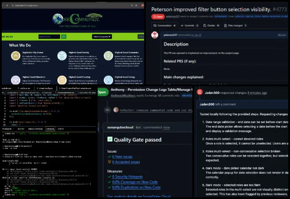Screen dimensions: 290x199
Task: Click the One Community logo banner
Action: 77,20
